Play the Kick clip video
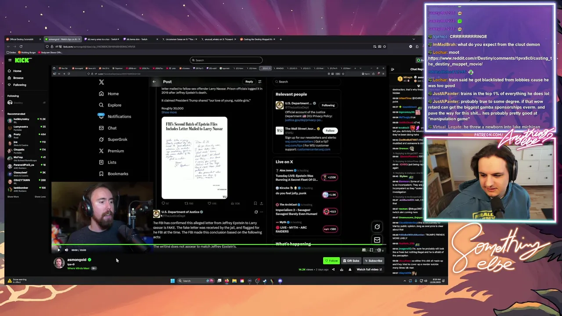 coord(59,250)
